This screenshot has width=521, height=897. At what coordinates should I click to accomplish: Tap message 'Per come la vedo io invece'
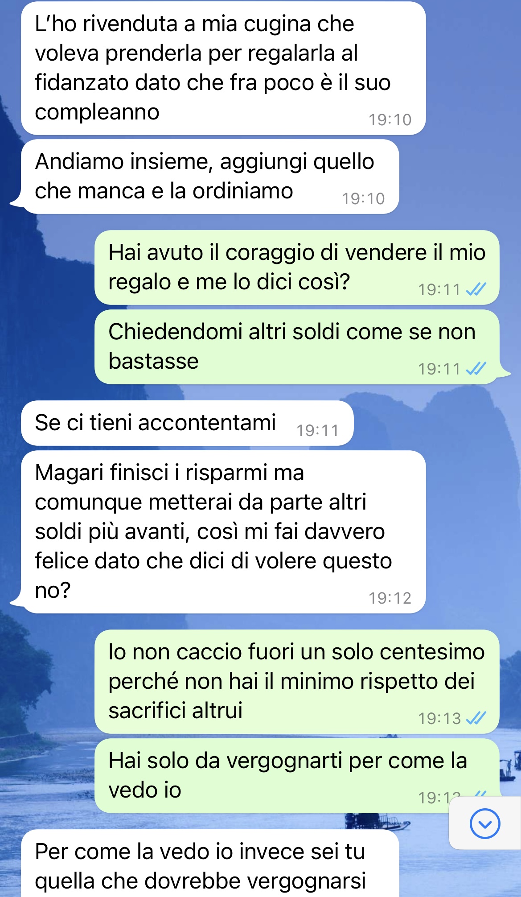(x=209, y=864)
